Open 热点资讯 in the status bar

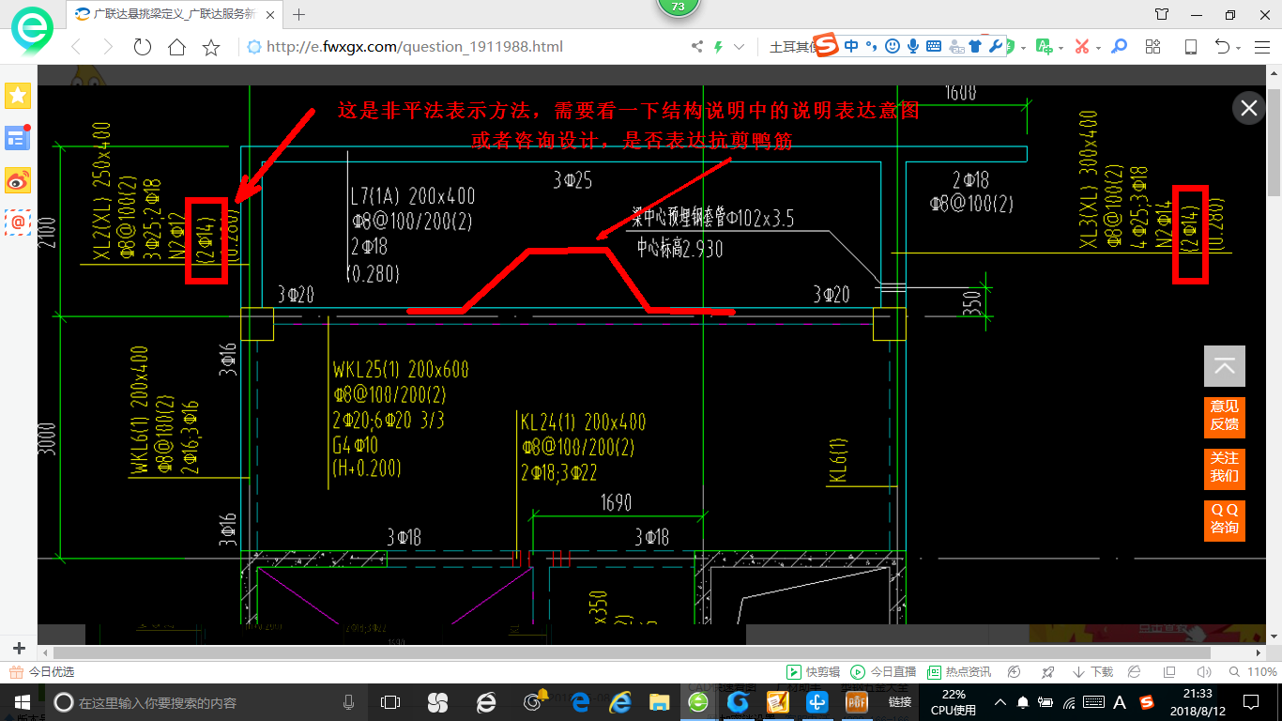click(x=959, y=672)
